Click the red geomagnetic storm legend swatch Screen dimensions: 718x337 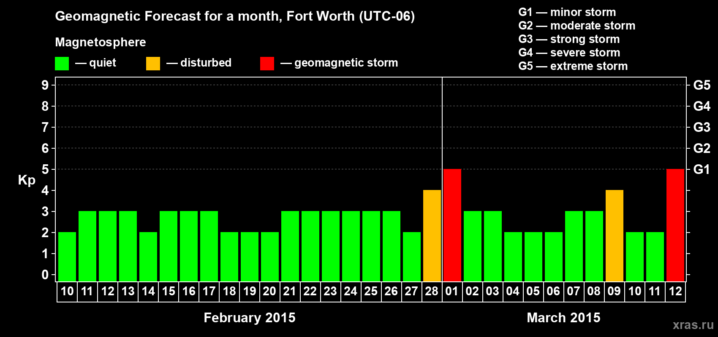tap(267, 64)
